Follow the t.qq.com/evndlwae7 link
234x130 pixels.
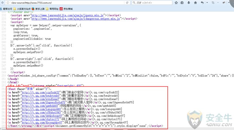(x=41, y=99)
